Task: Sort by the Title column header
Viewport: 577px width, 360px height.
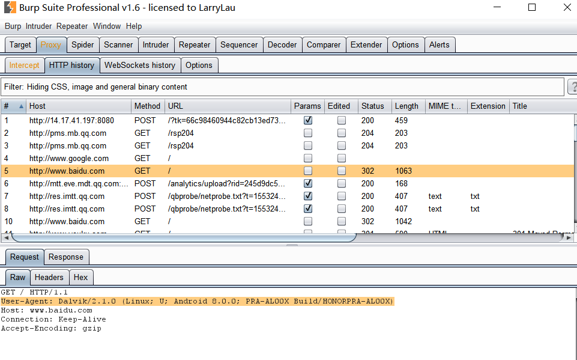Action: [x=543, y=106]
